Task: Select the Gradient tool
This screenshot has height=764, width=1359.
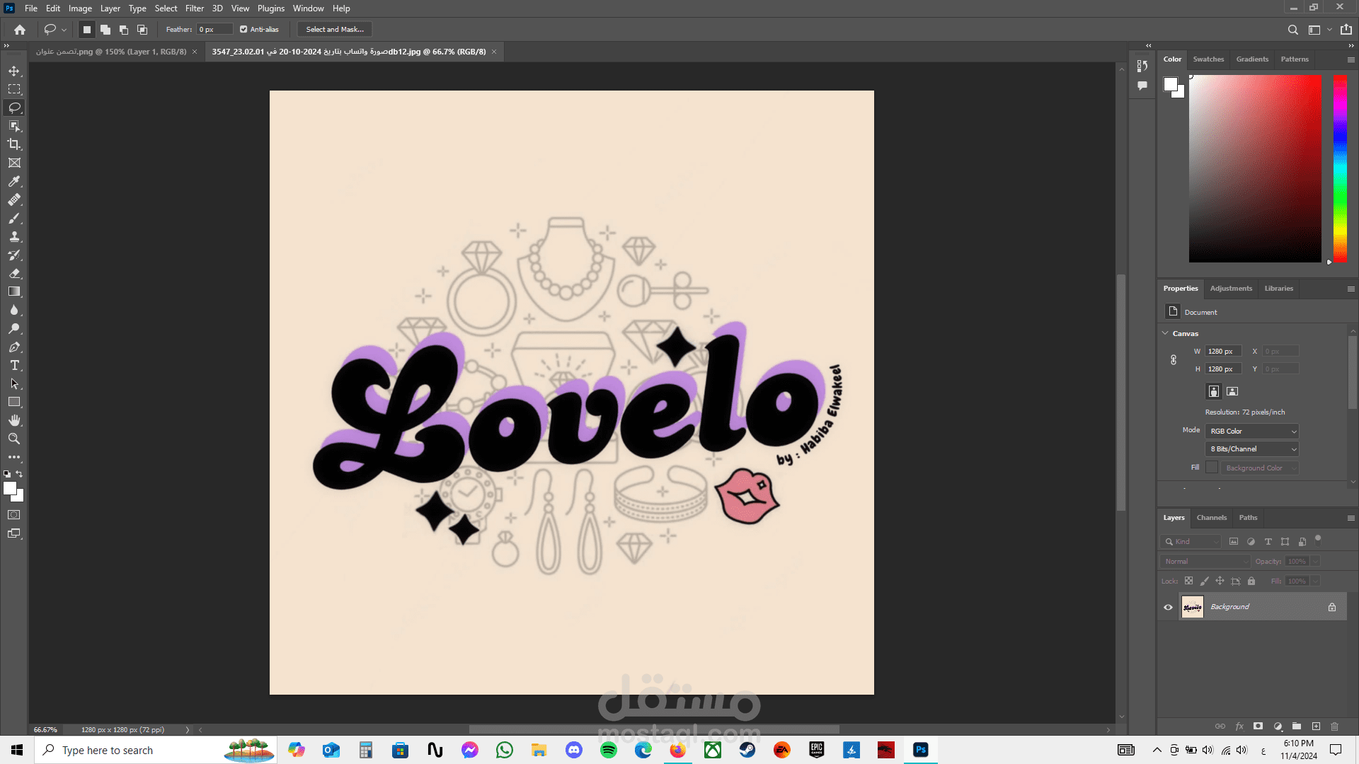Action: [14, 291]
